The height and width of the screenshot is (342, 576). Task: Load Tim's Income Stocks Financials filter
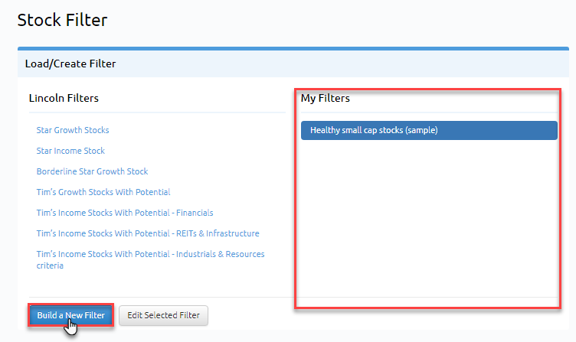point(125,213)
